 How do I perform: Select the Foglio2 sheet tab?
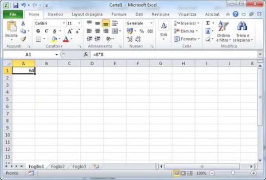coord(58,166)
